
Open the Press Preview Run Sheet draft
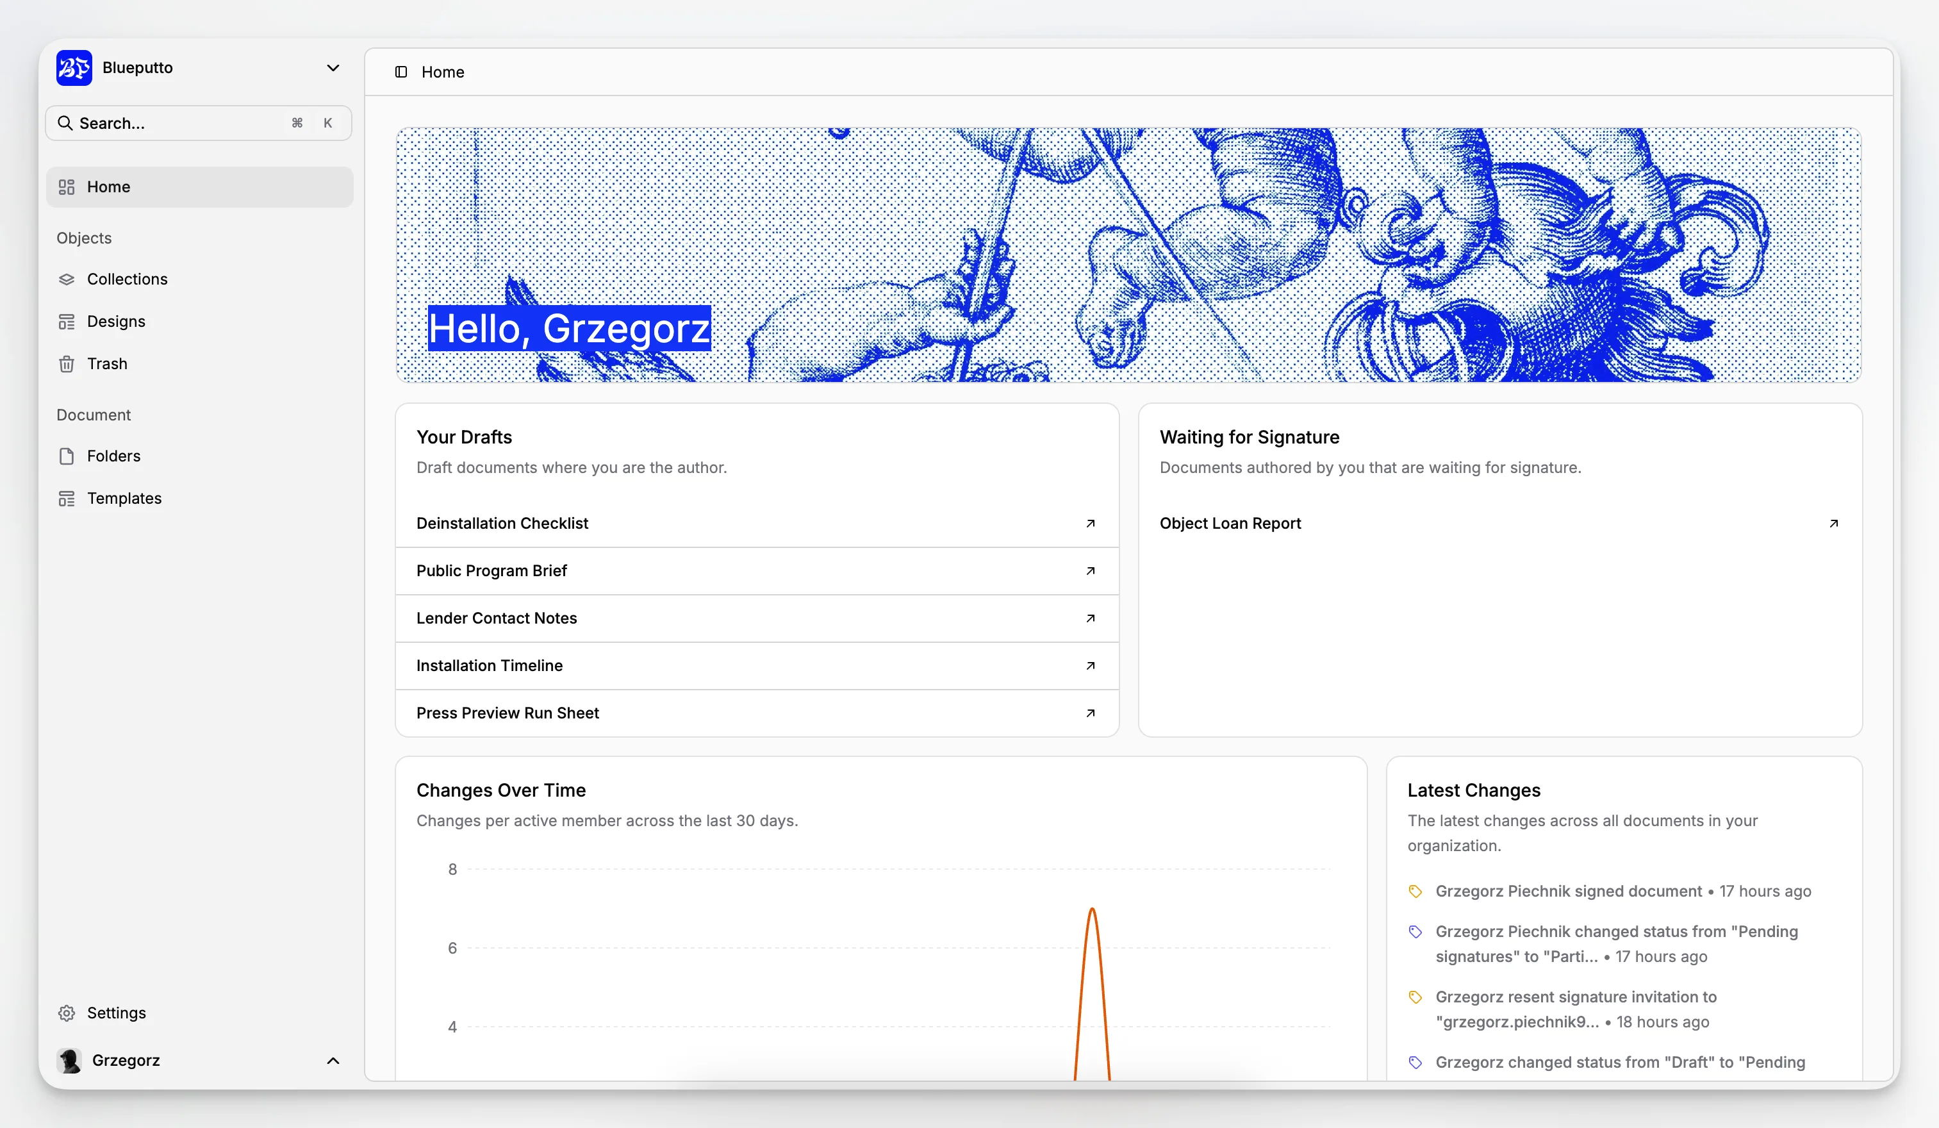[756, 713]
